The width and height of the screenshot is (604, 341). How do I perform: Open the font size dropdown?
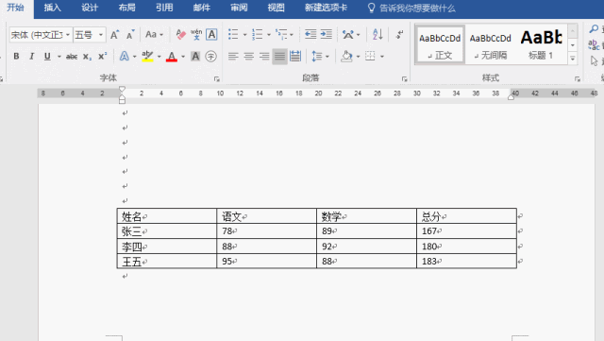[101, 35]
